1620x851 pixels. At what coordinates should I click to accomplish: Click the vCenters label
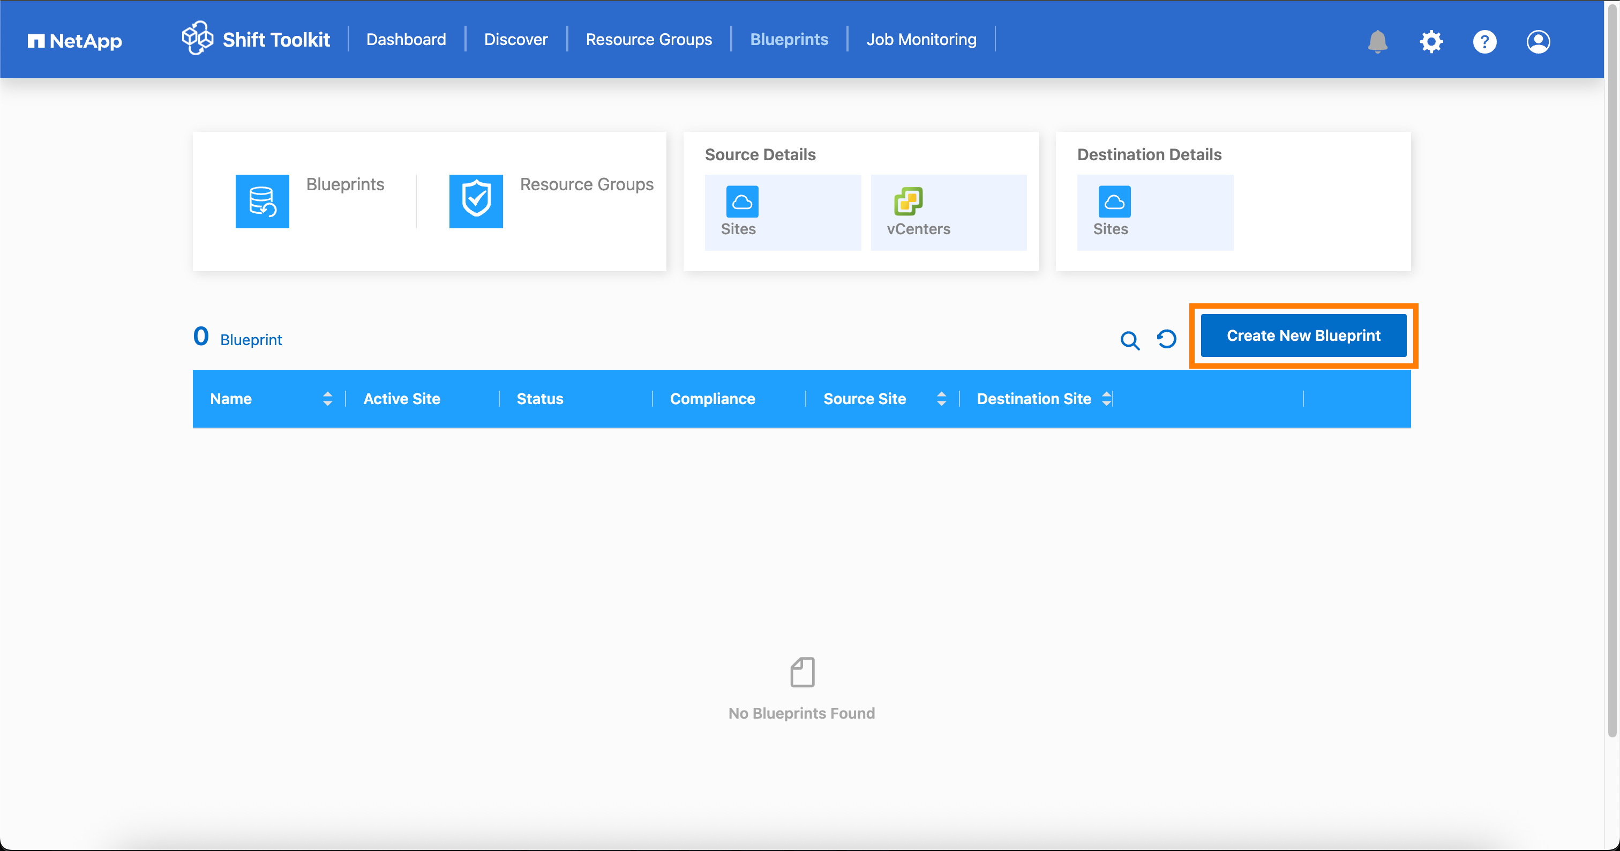[918, 229]
